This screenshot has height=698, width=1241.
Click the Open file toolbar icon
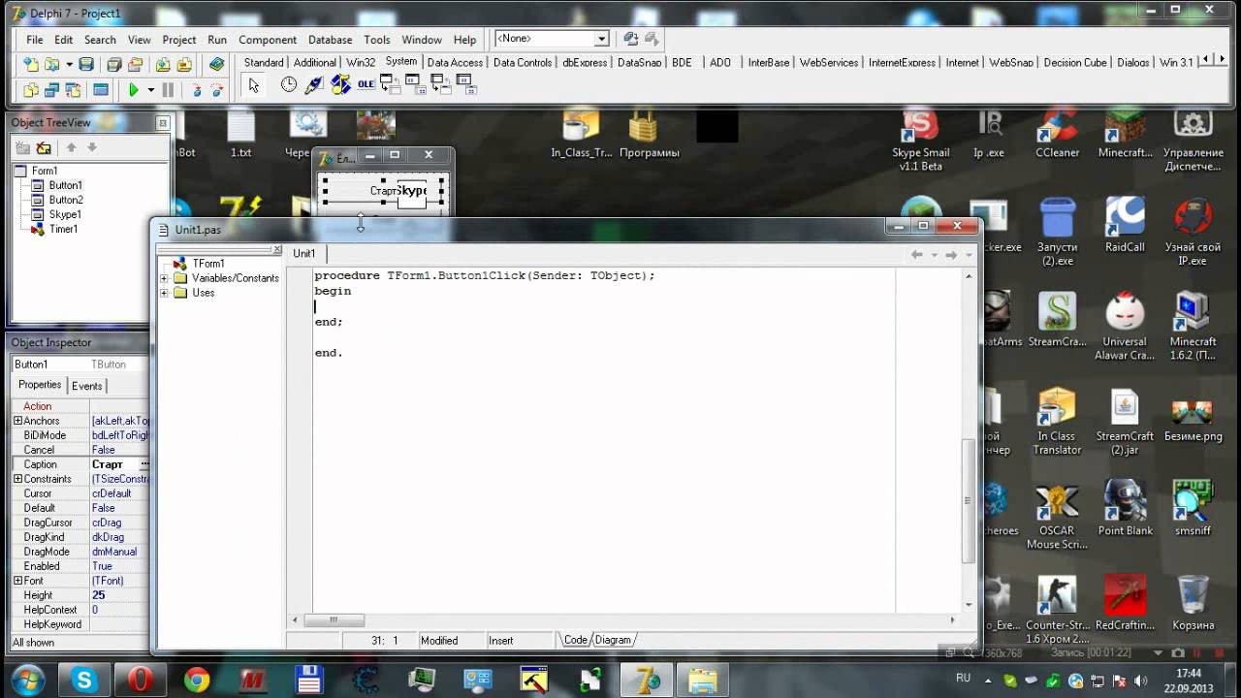[52, 64]
